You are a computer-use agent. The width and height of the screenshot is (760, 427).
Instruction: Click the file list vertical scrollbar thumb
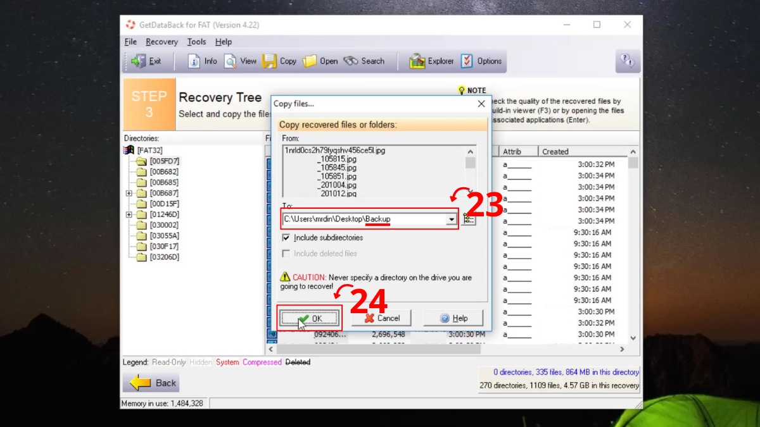point(633,163)
